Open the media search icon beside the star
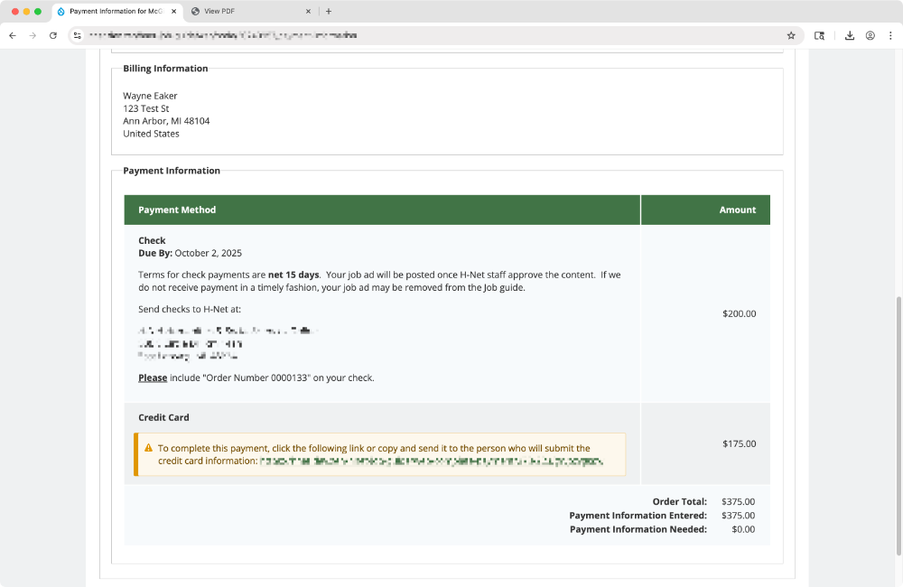 (x=819, y=36)
